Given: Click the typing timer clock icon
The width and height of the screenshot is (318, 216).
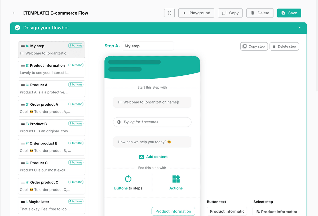Looking at the screenshot, I should [x=119, y=122].
